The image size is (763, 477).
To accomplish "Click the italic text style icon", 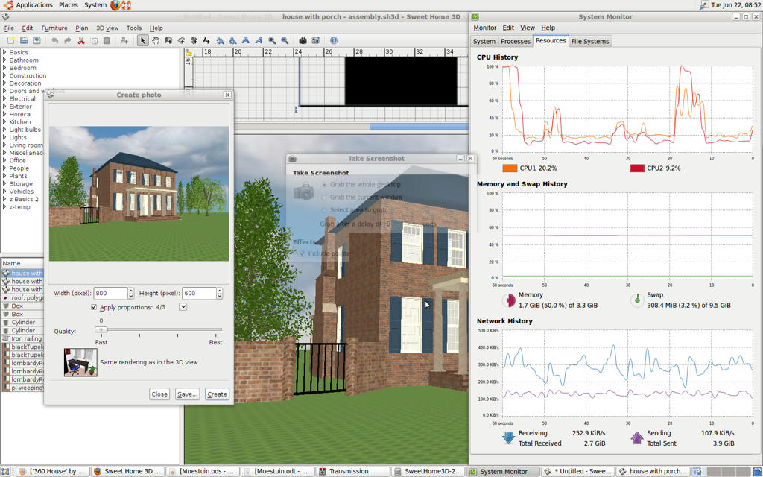I will coord(259,40).
